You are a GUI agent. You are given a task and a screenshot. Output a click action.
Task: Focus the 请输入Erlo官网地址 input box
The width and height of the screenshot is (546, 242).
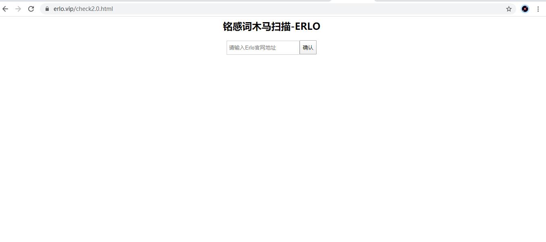(x=263, y=48)
